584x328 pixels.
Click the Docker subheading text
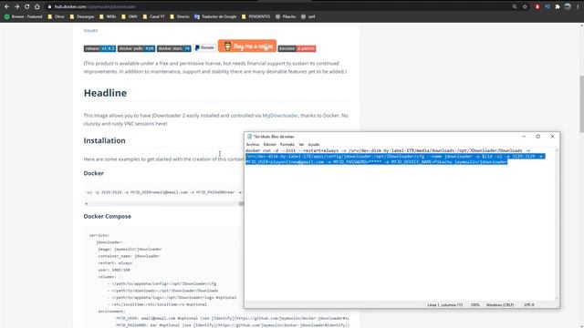coord(93,173)
